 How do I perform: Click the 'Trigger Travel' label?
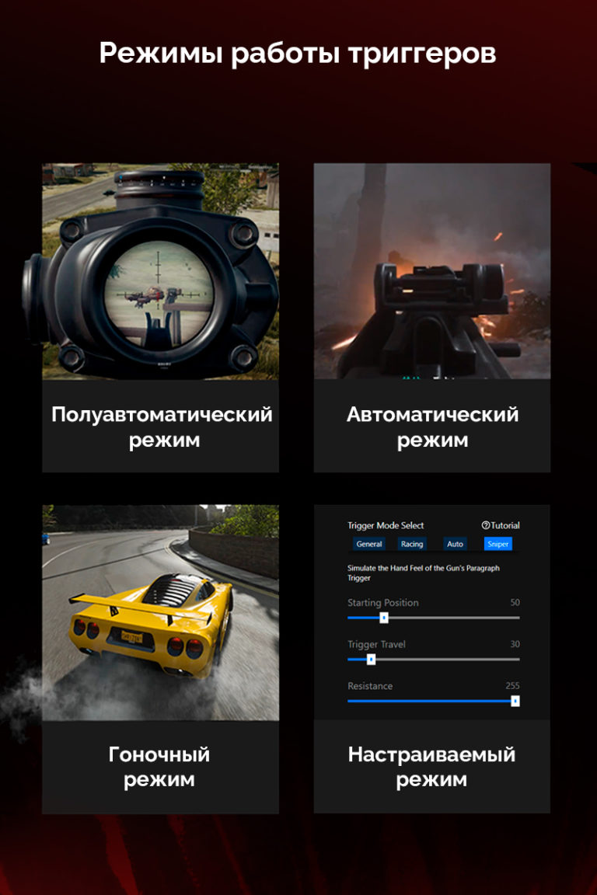pos(376,644)
